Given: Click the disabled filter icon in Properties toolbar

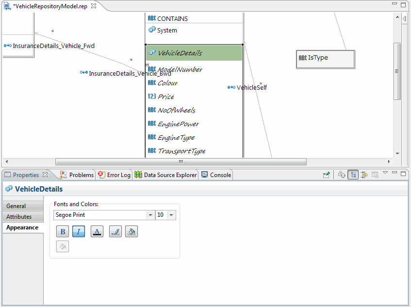Looking at the screenshot, I should tap(342, 175).
